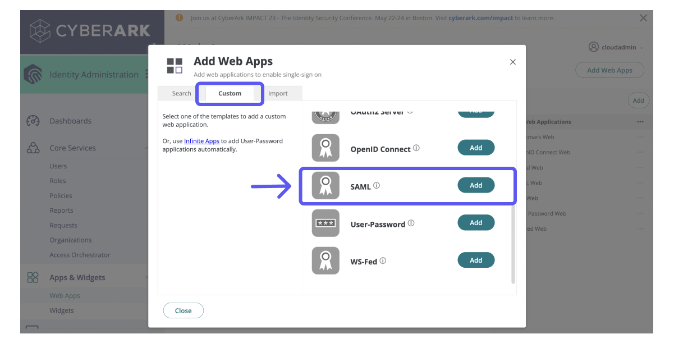674x343 pixels.
Task: Select the WS-Fed badge icon
Action: [325, 260]
